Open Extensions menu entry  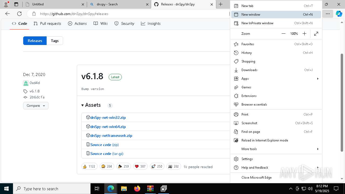pyautogui.click(x=276, y=96)
